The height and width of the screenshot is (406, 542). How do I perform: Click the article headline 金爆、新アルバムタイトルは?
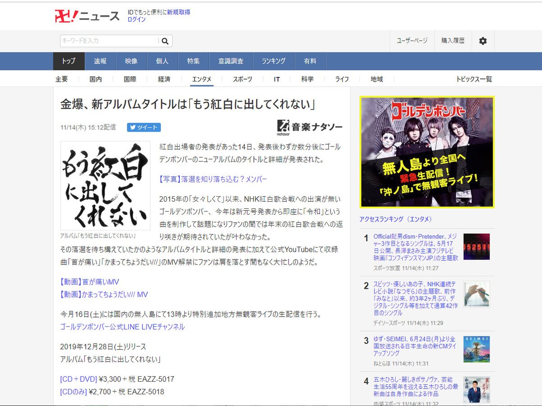187,105
